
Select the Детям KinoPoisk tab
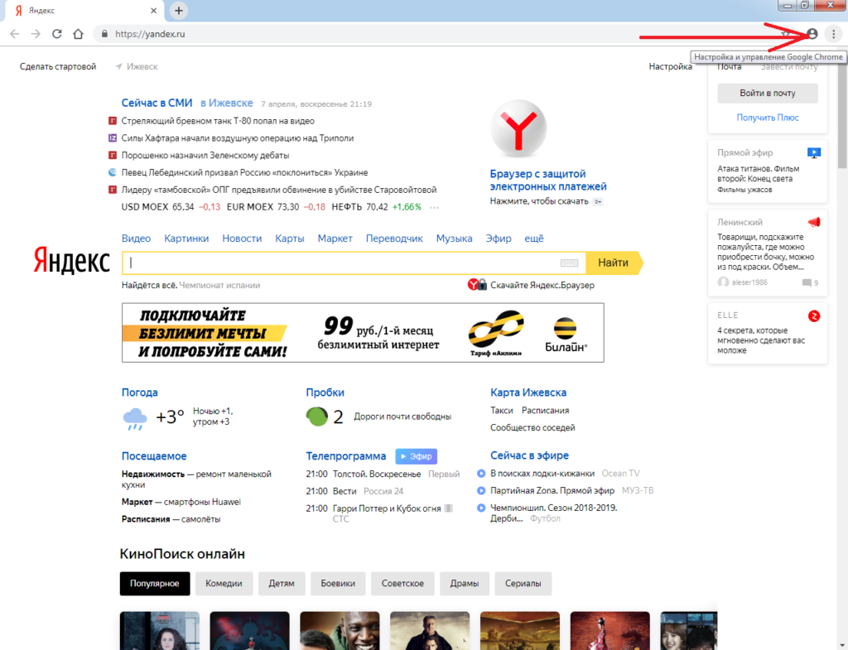pos(282,584)
